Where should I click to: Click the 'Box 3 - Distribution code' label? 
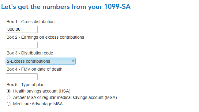[30, 53]
